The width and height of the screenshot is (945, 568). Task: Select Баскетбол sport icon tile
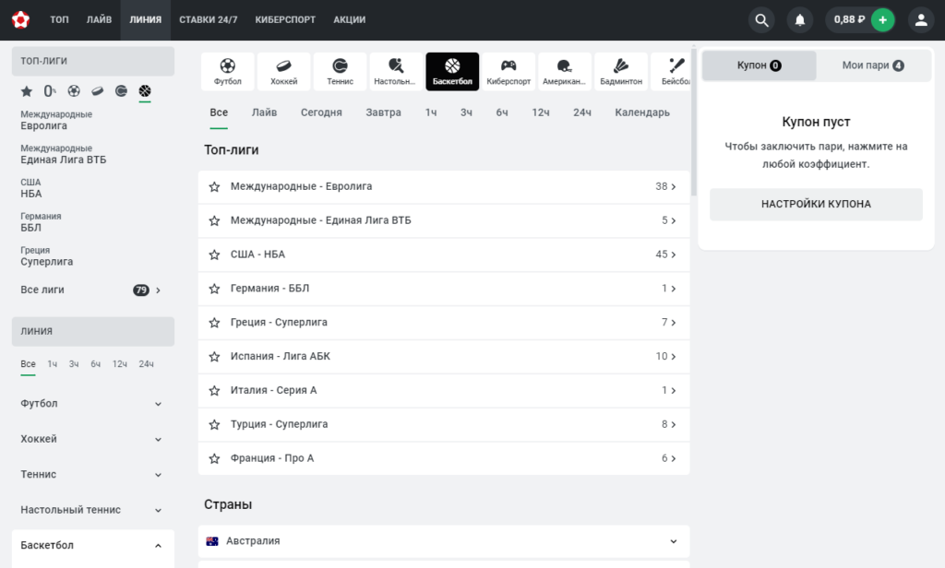click(x=452, y=72)
